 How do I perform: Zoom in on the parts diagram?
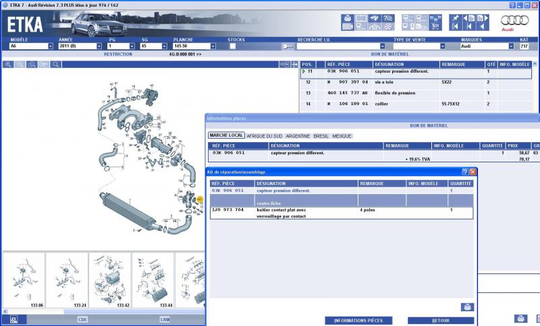pos(8,64)
